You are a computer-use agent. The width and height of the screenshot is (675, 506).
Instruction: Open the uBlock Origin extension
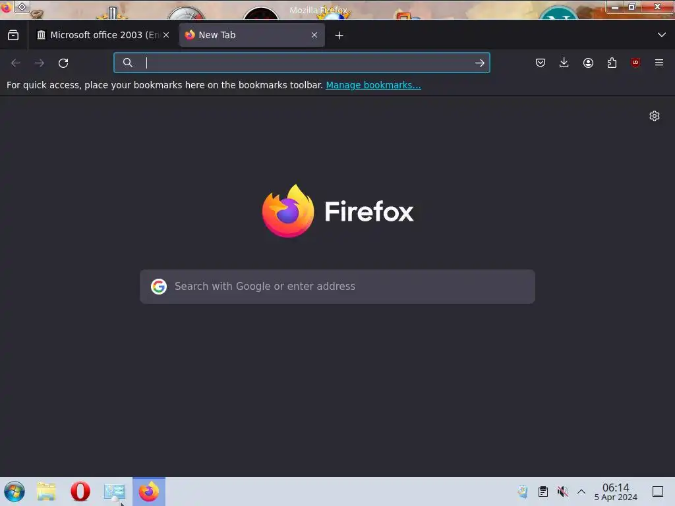coord(635,63)
